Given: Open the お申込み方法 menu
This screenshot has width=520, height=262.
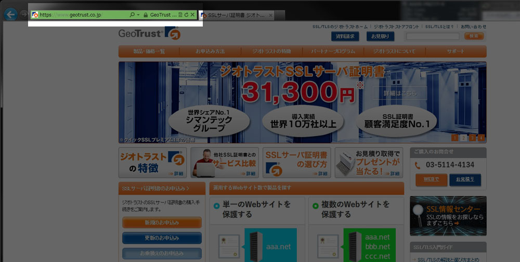Looking at the screenshot, I should click(210, 51).
